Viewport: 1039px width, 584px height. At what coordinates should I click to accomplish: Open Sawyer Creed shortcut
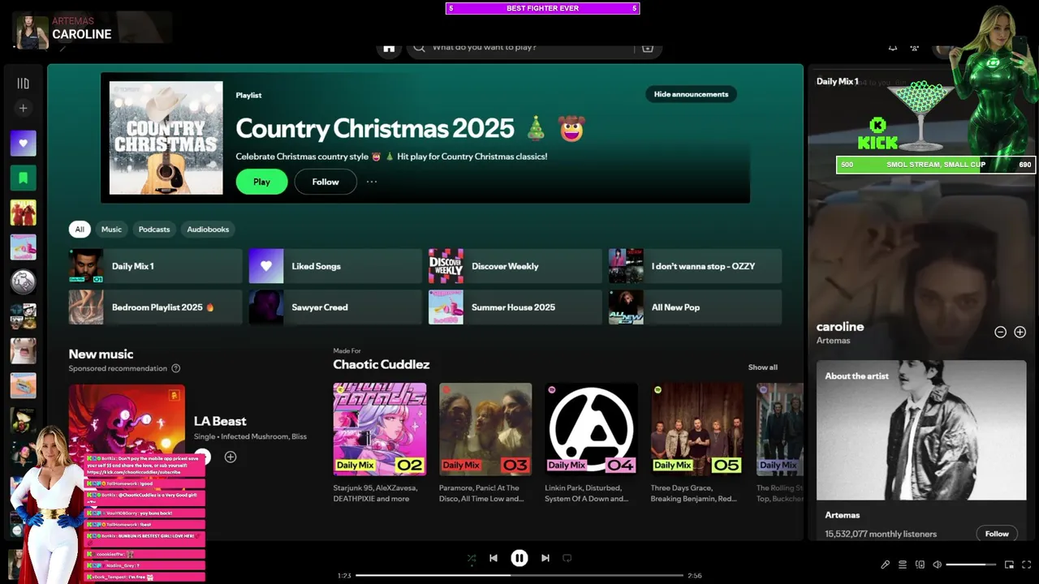[x=335, y=307]
